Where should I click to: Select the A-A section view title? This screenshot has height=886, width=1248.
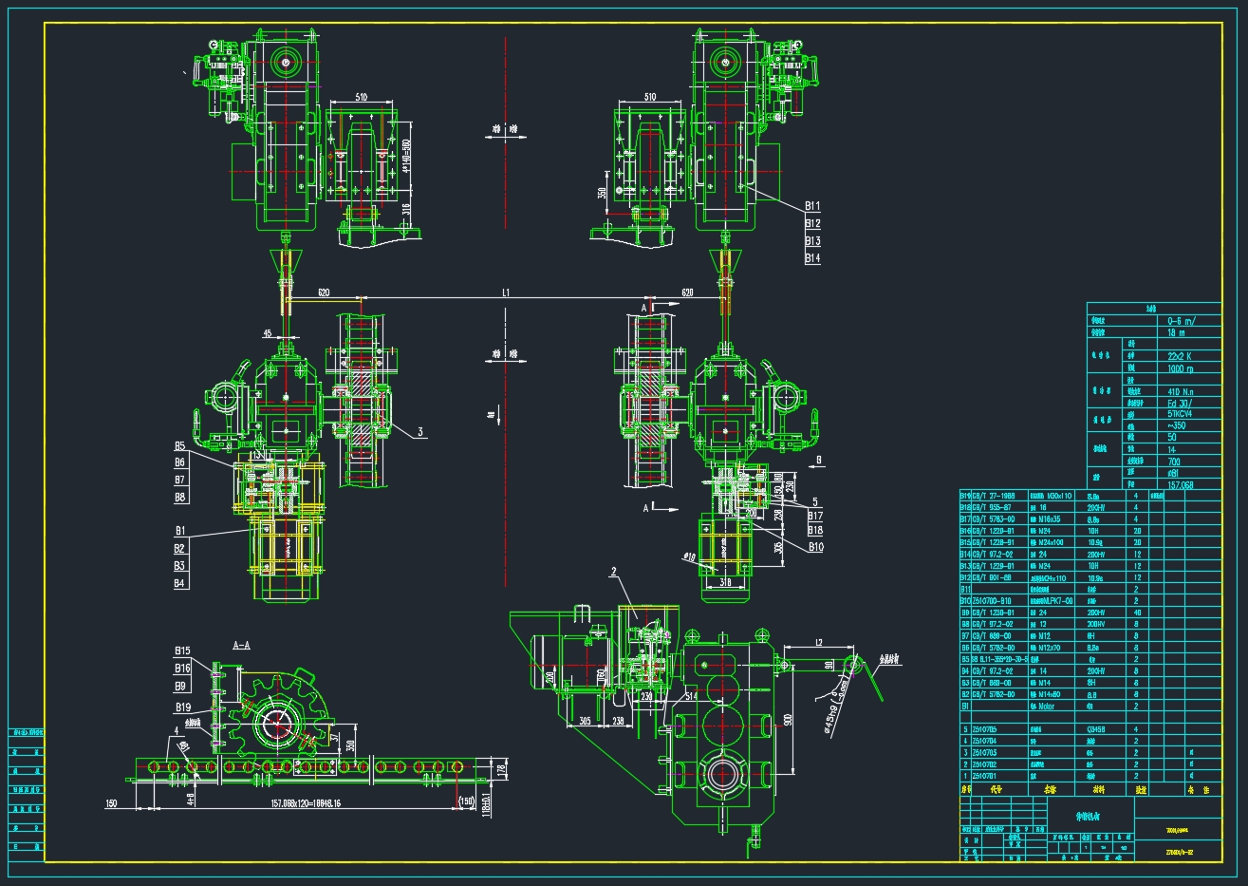(x=241, y=645)
